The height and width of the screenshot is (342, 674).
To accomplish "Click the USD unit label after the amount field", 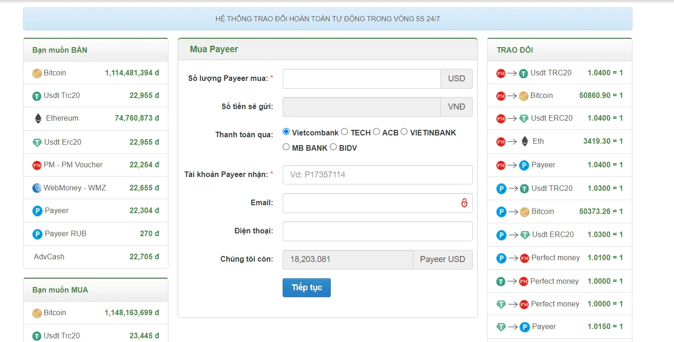I will click(x=457, y=79).
